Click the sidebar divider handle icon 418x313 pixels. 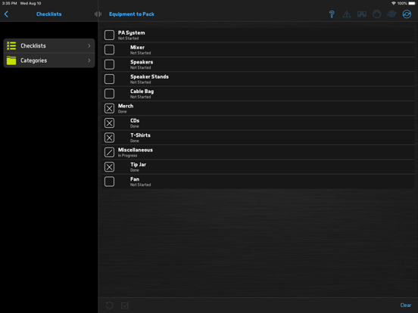point(98,14)
